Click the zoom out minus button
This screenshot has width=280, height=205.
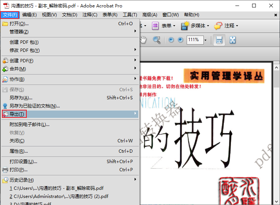click(171, 40)
